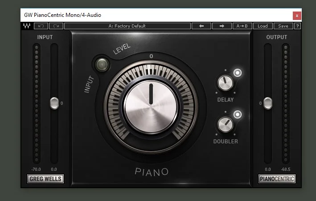
Task: Click the PianoCentric logo badge
Action: (x=277, y=179)
